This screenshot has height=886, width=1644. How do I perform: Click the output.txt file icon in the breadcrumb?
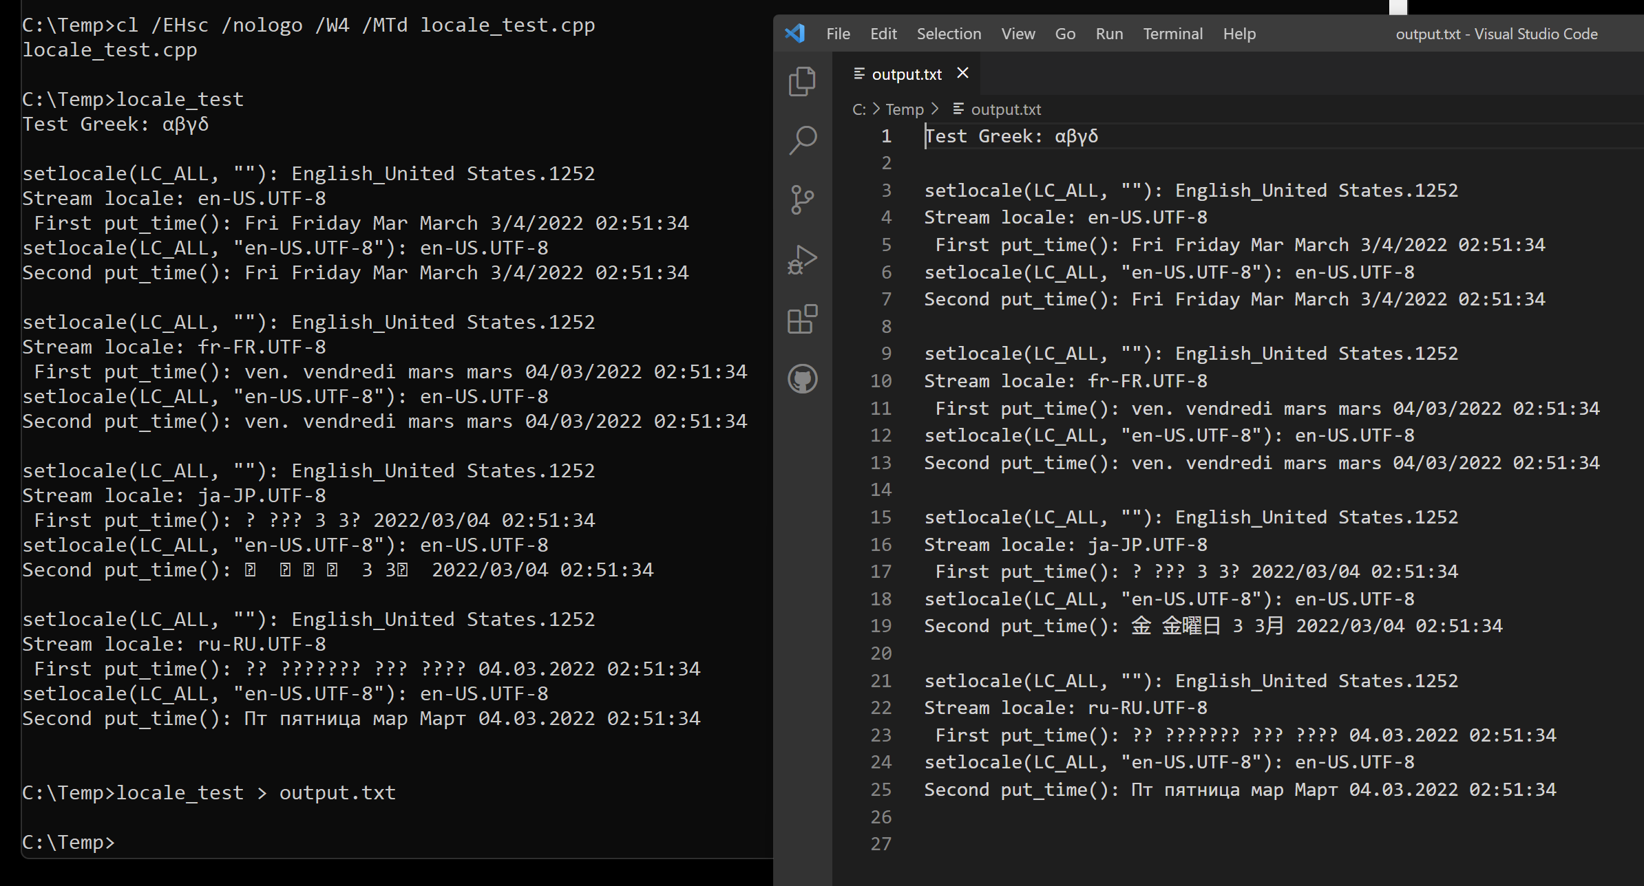(x=958, y=109)
